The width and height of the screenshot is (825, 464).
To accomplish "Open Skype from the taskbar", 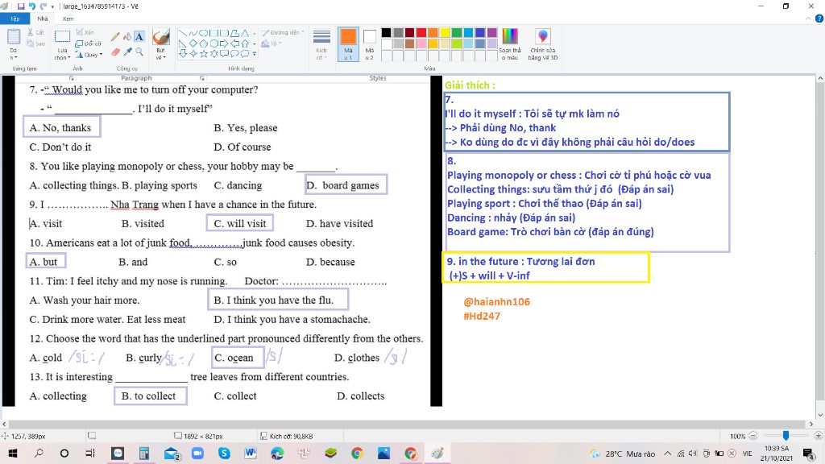I will (224, 453).
